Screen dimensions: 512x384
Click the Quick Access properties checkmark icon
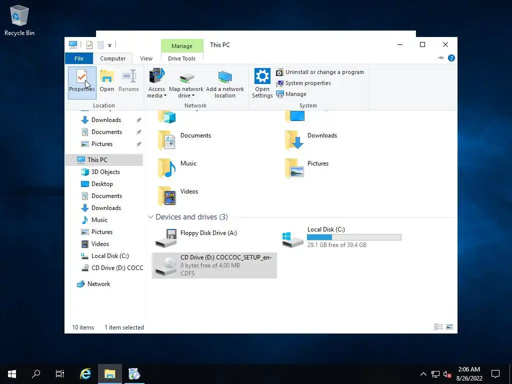click(89, 45)
